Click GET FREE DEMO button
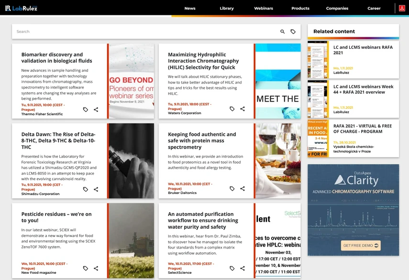Screen dimensions: 409x280 tap(361, 246)
